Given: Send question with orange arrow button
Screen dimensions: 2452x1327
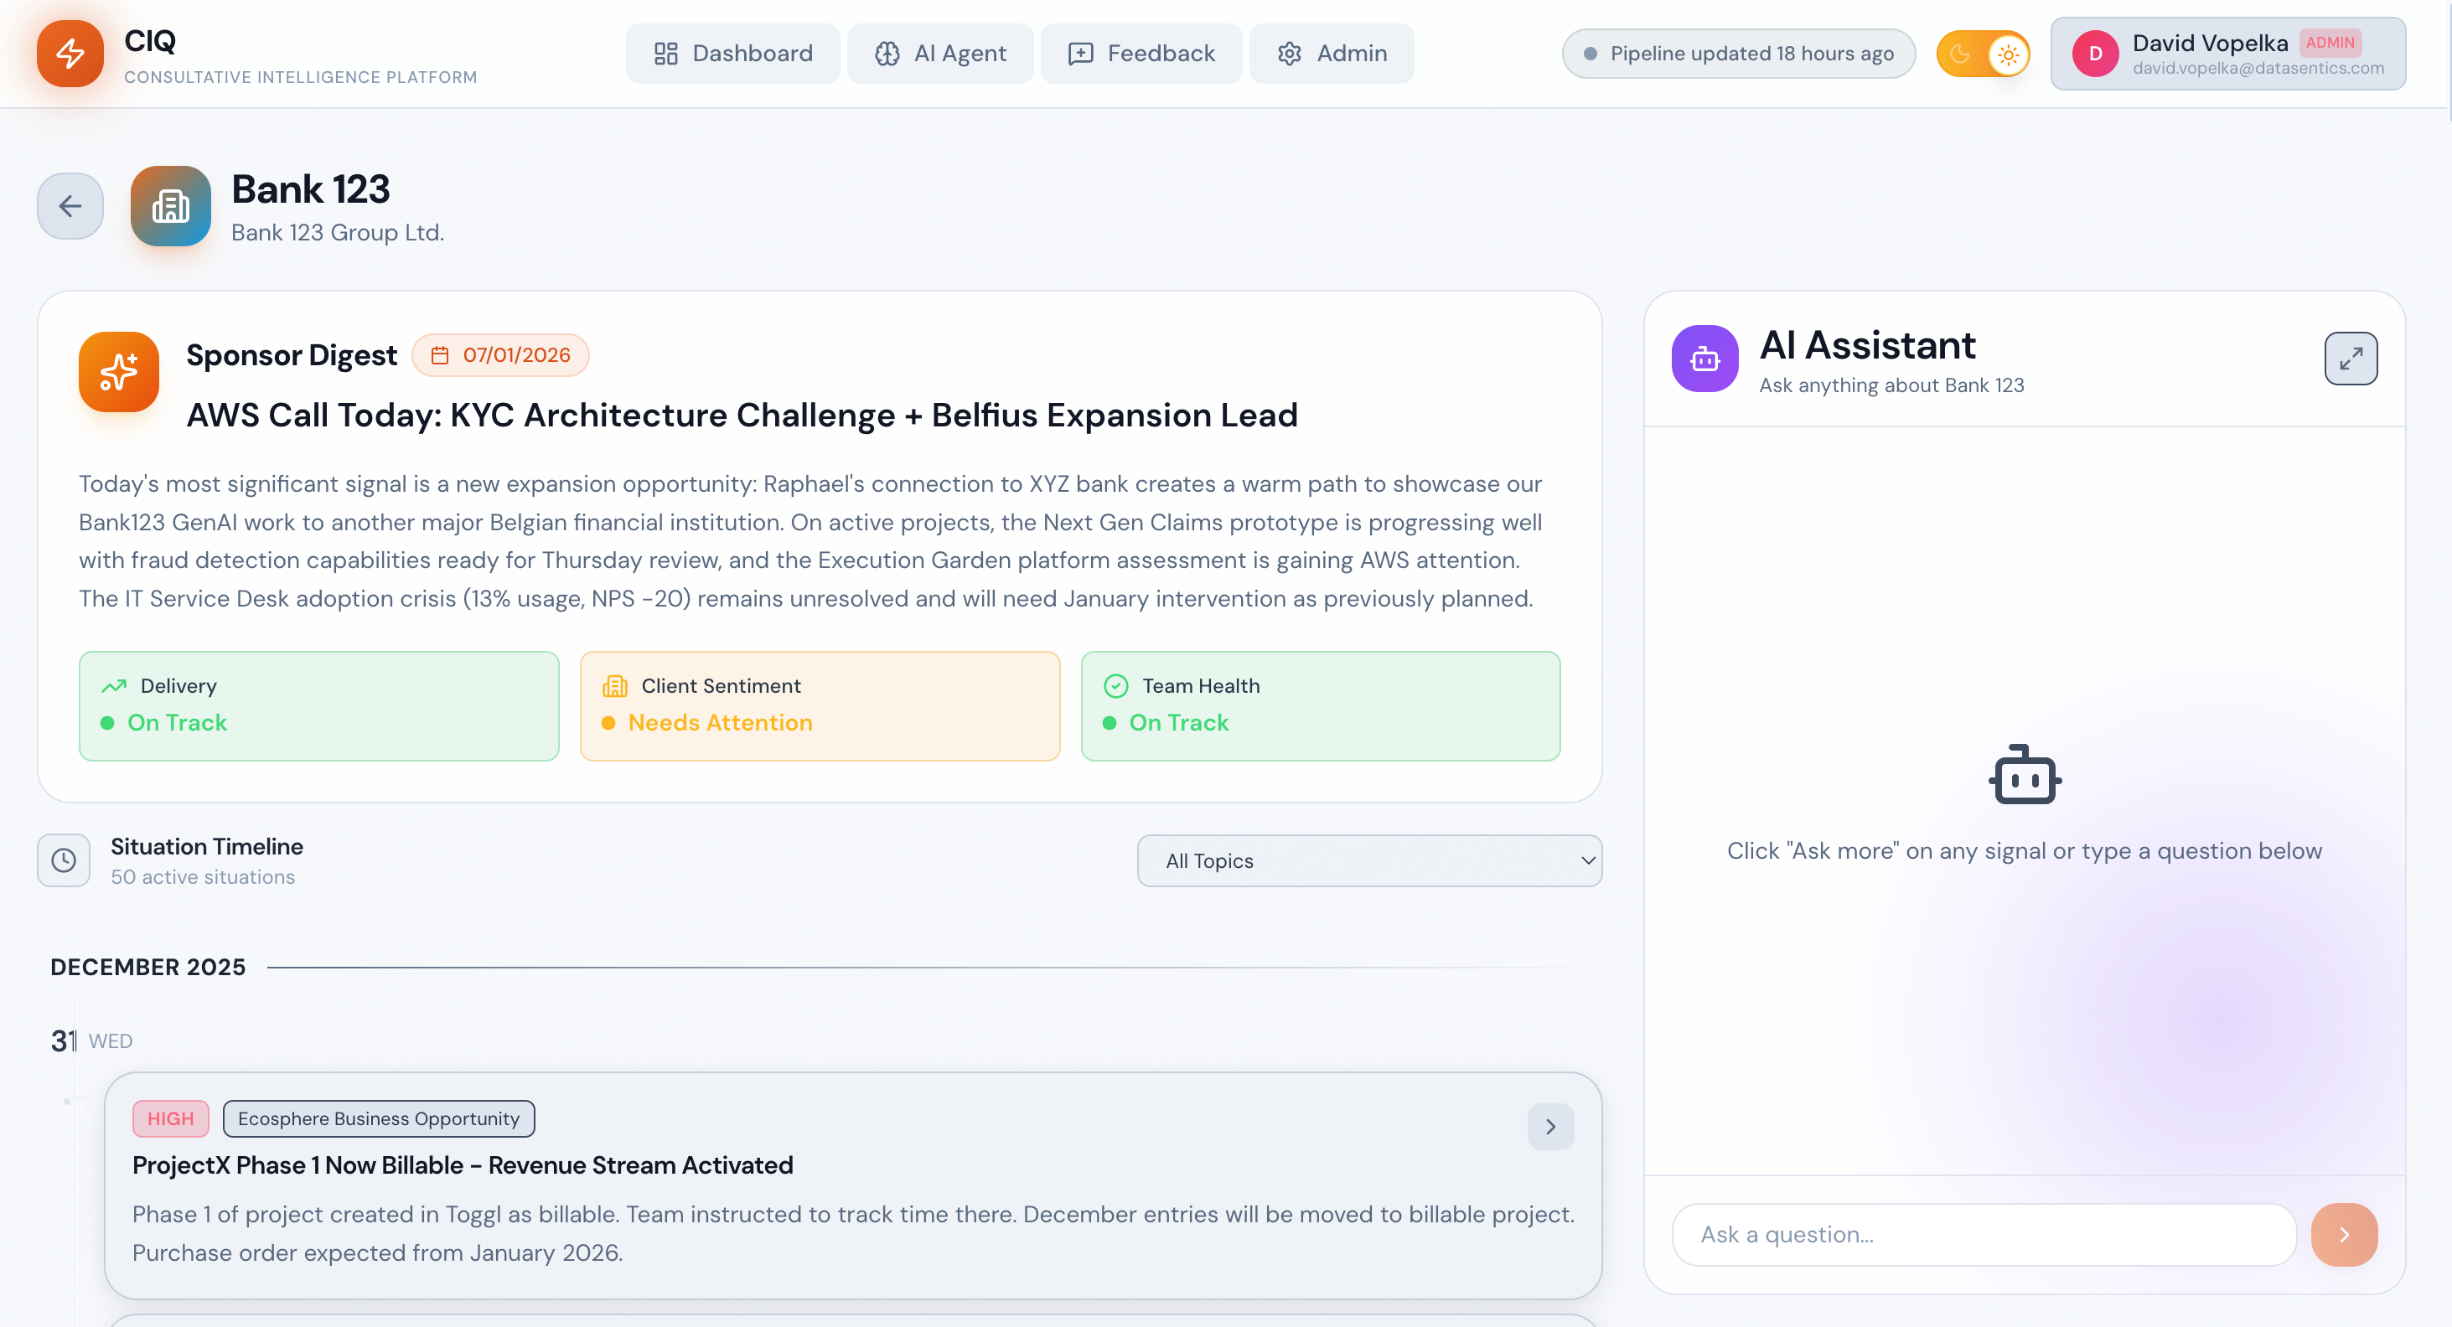Looking at the screenshot, I should tap(2344, 1234).
